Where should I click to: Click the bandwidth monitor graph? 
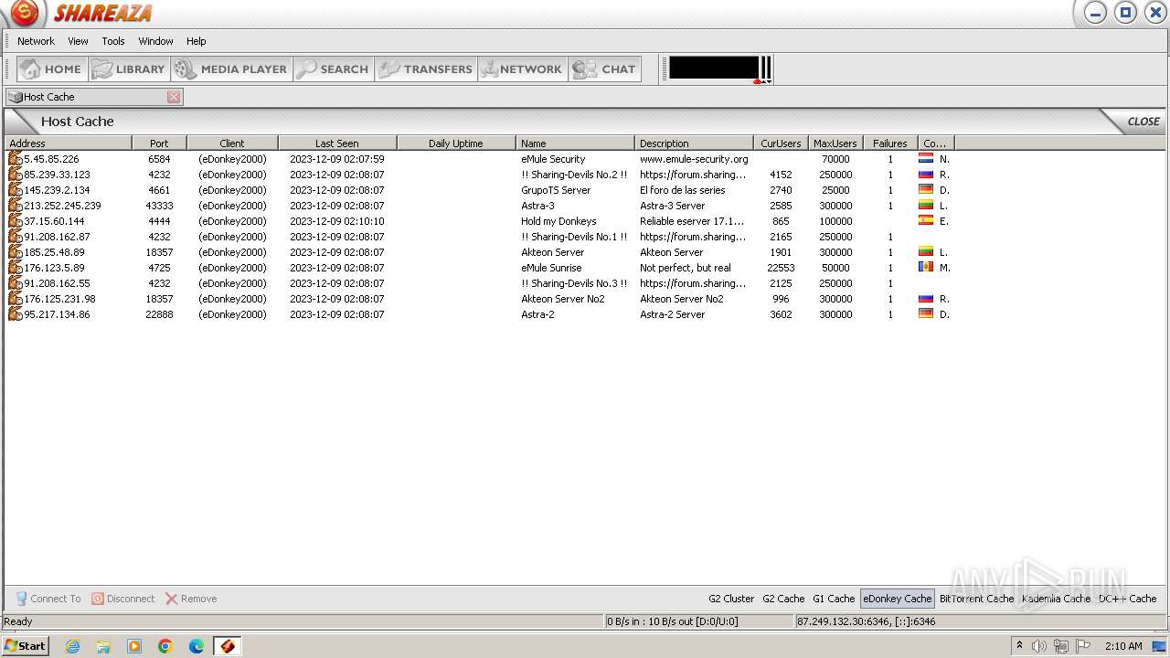tap(719, 69)
